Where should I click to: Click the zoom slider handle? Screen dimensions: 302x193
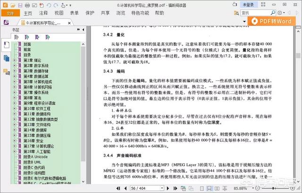pyautogui.click(x=273, y=188)
